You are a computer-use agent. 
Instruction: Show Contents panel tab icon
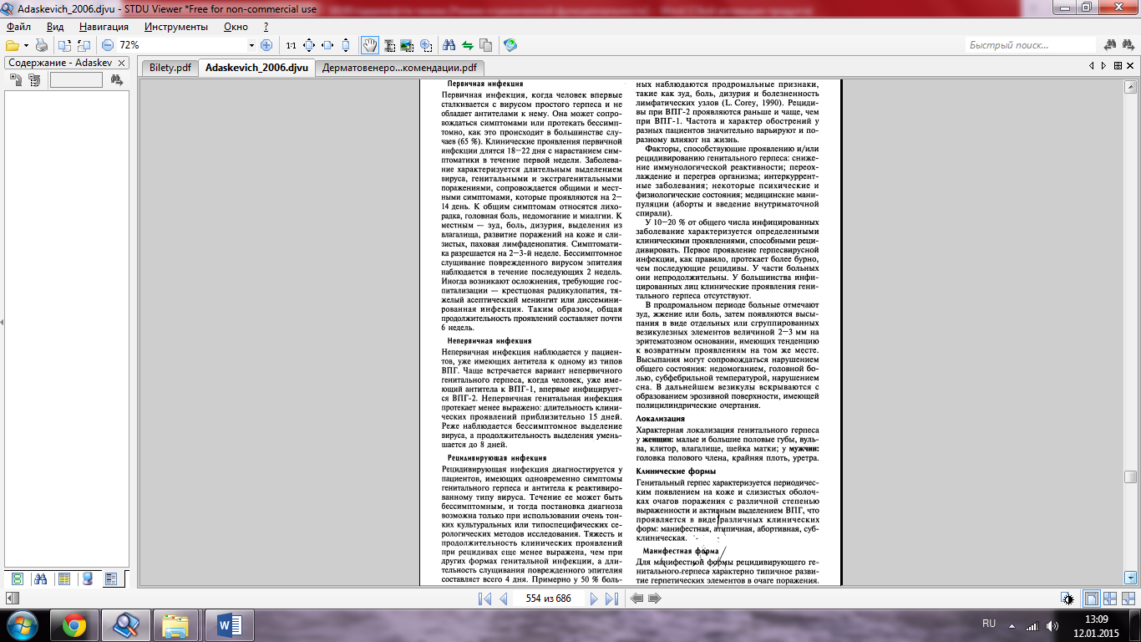point(110,578)
